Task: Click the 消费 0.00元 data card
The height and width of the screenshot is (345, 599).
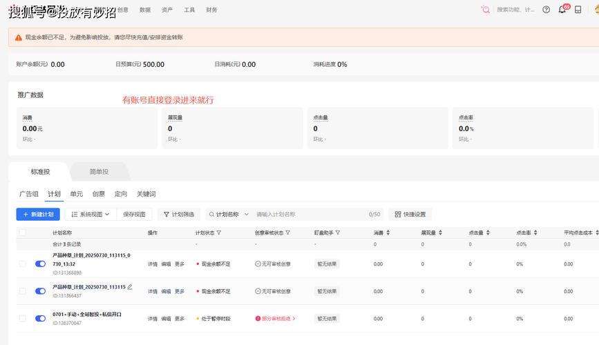Action: click(87, 128)
